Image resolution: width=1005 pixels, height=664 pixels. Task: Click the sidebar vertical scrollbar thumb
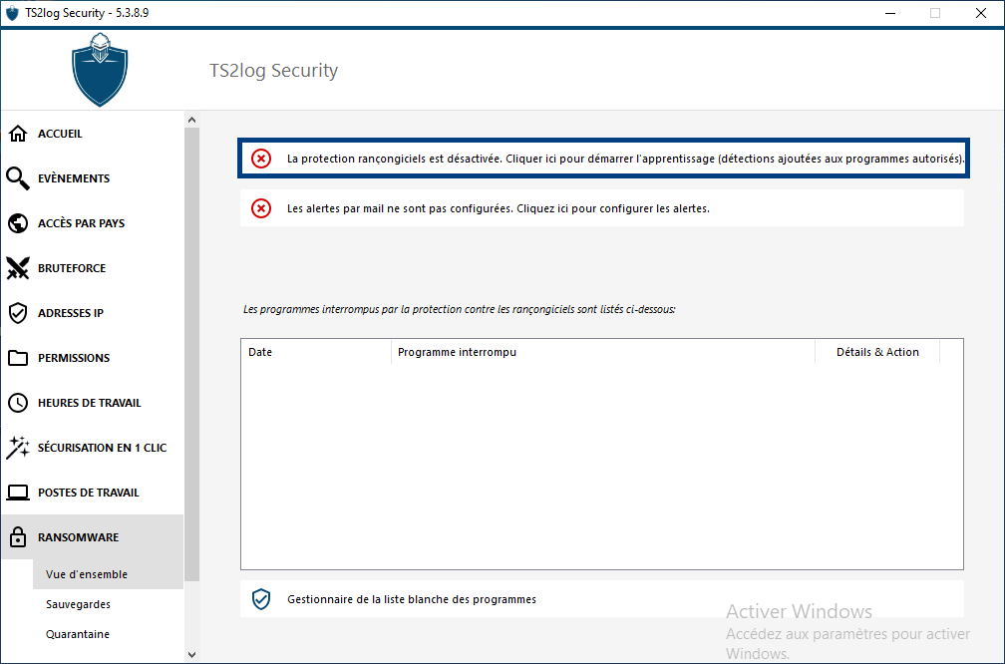click(191, 355)
